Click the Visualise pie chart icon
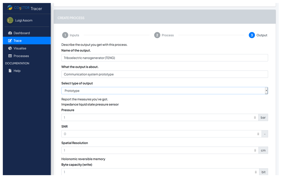 point(10,48)
